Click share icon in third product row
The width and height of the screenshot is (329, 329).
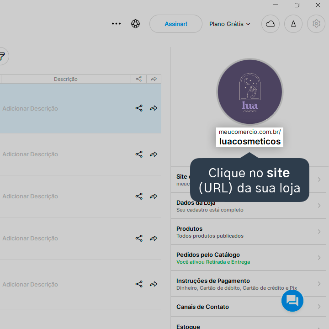click(139, 196)
